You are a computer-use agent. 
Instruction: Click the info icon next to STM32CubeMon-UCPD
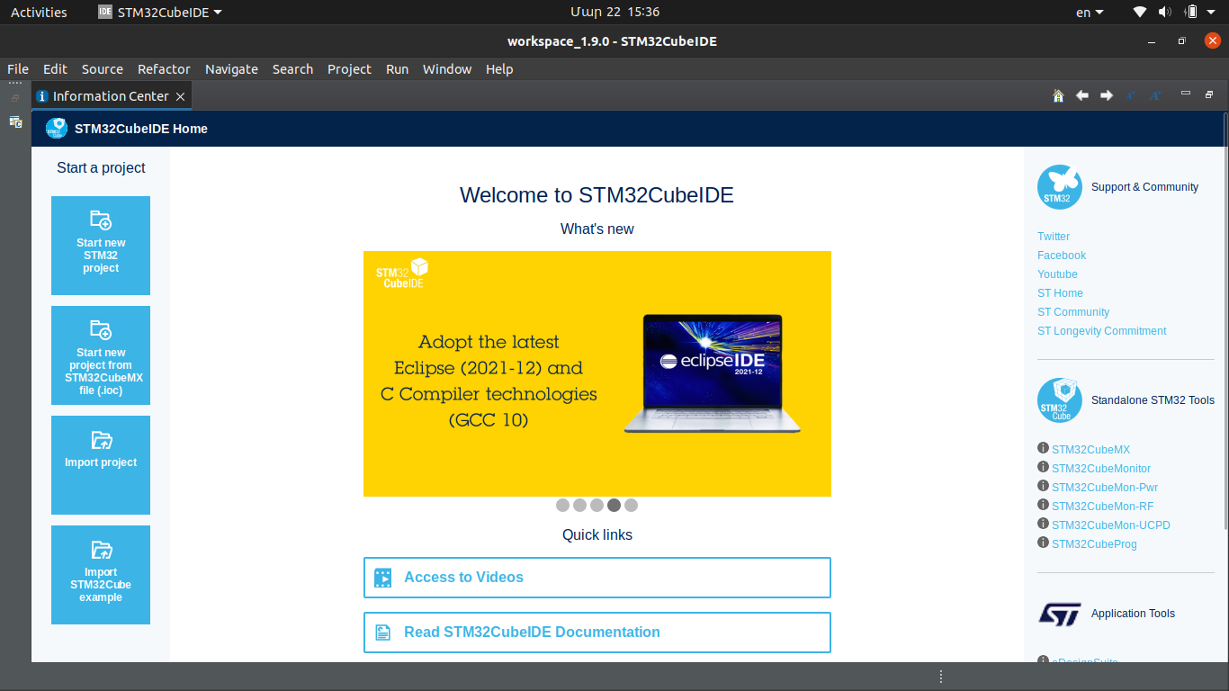(x=1043, y=524)
